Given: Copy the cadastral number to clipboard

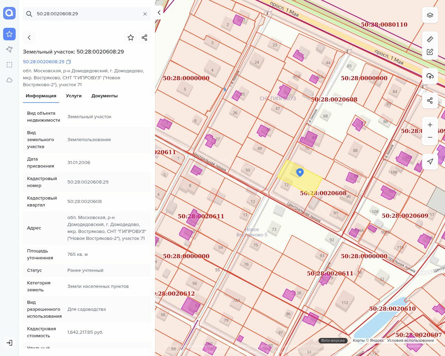Looking at the screenshot, I should 68,62.
